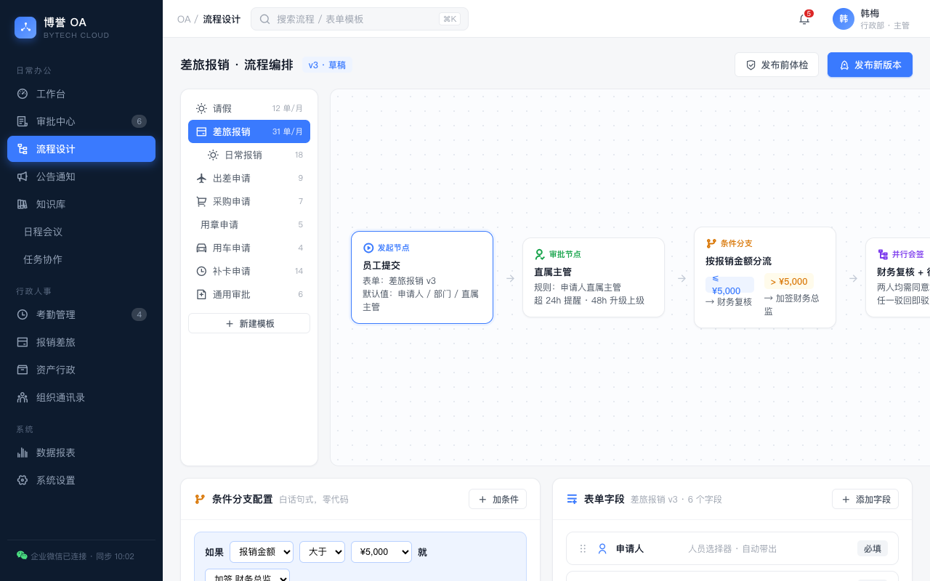Click the 审批中心 icon in sidebar
This screenshot has width=930, height=581.
[23, 121]
